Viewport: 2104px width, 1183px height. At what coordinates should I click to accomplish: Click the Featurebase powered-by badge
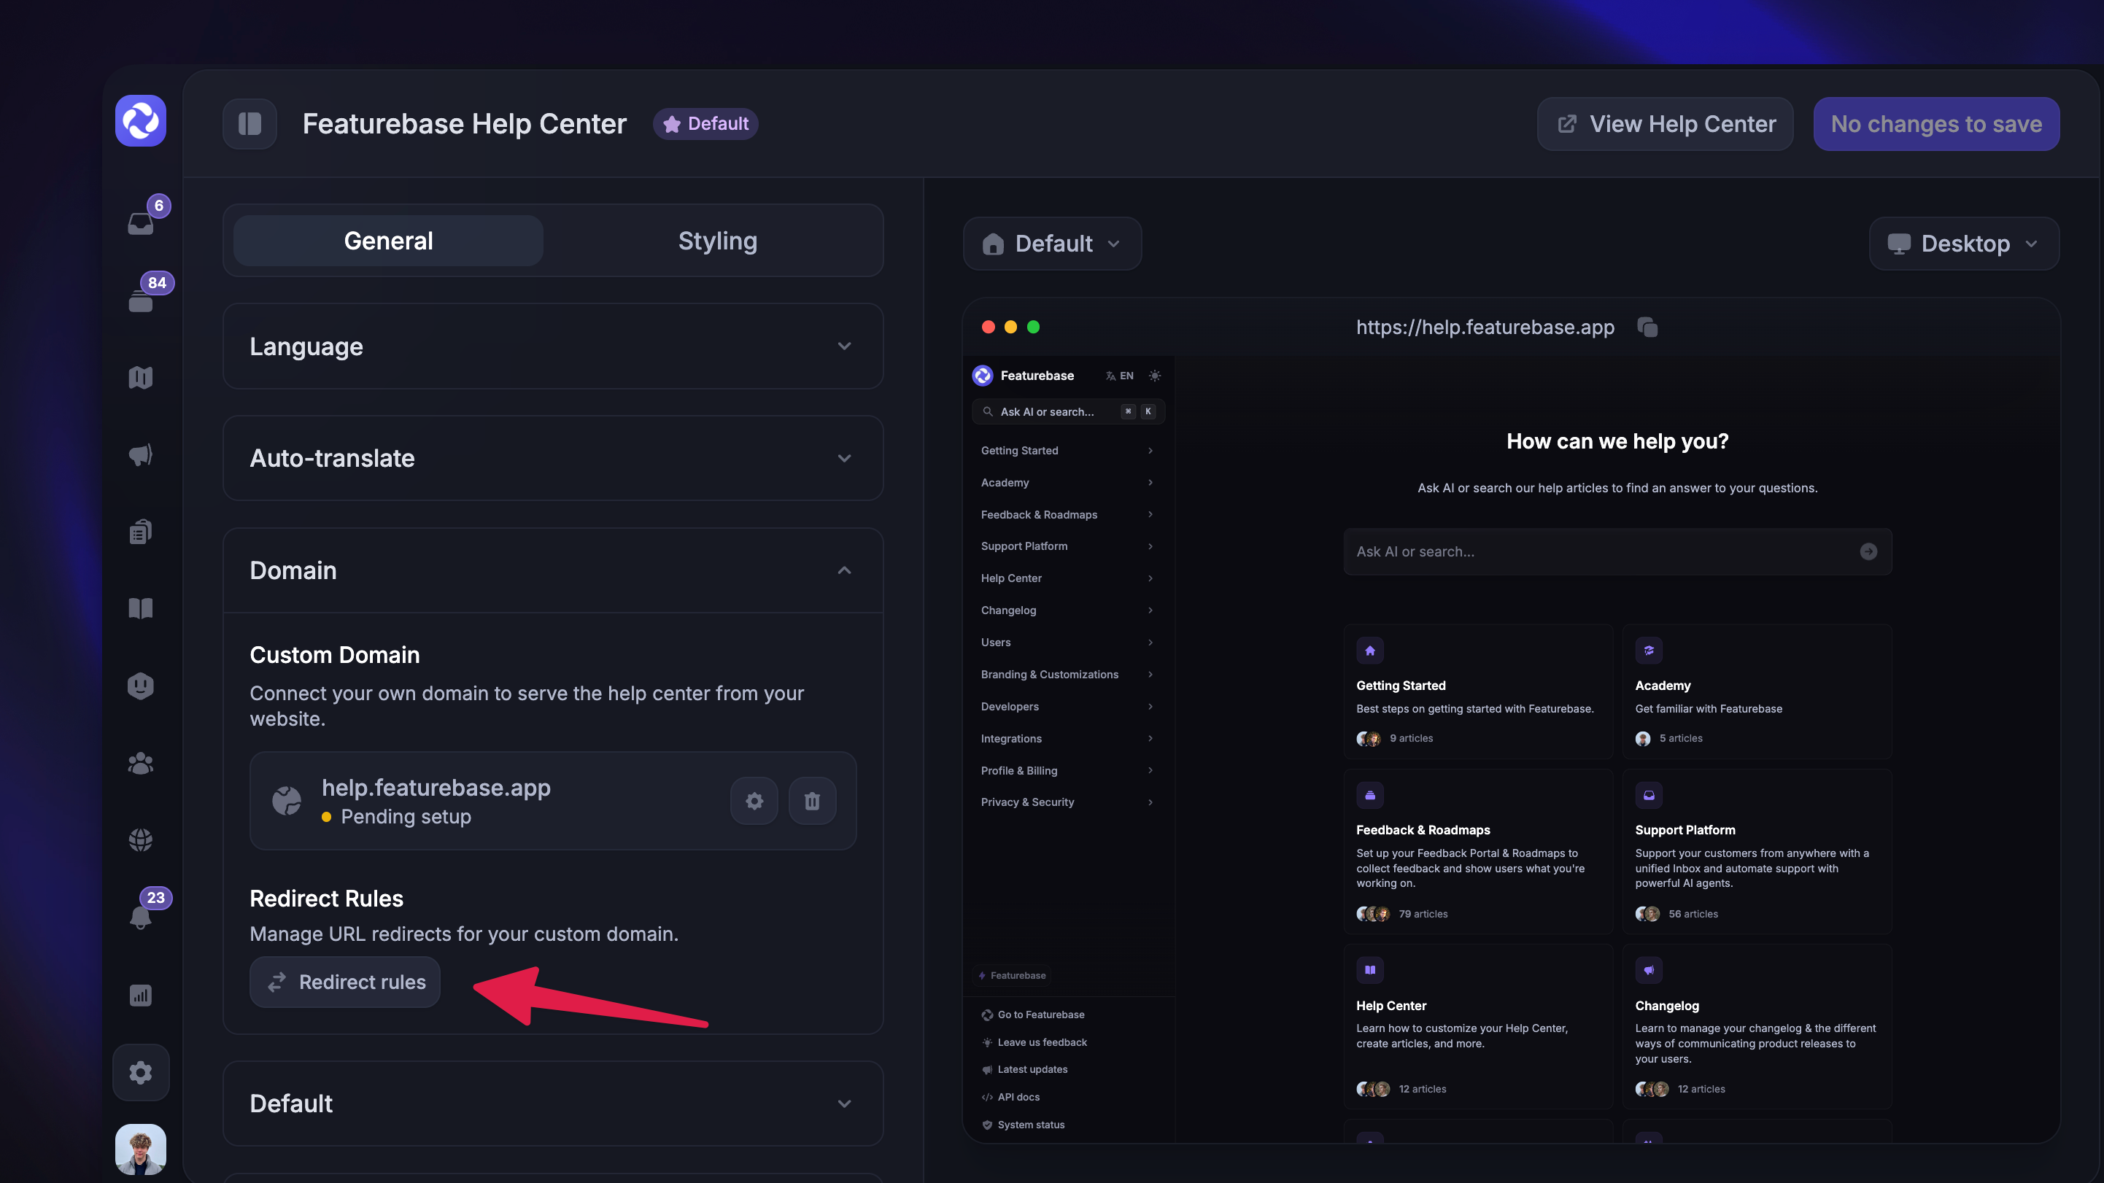coord(1012,976)
